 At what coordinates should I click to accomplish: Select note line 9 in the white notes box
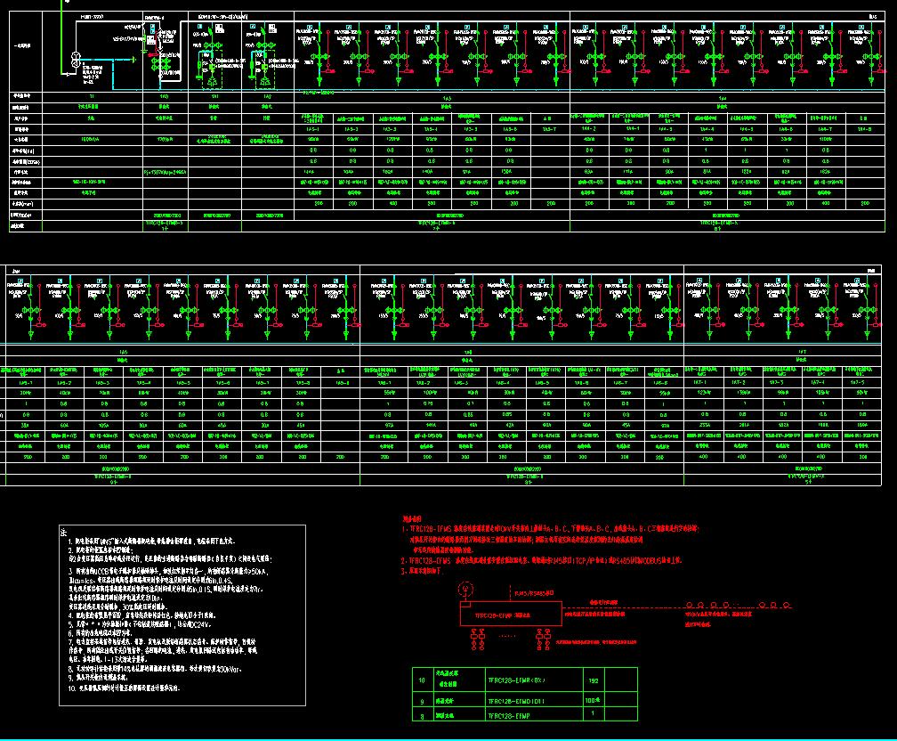98,678
